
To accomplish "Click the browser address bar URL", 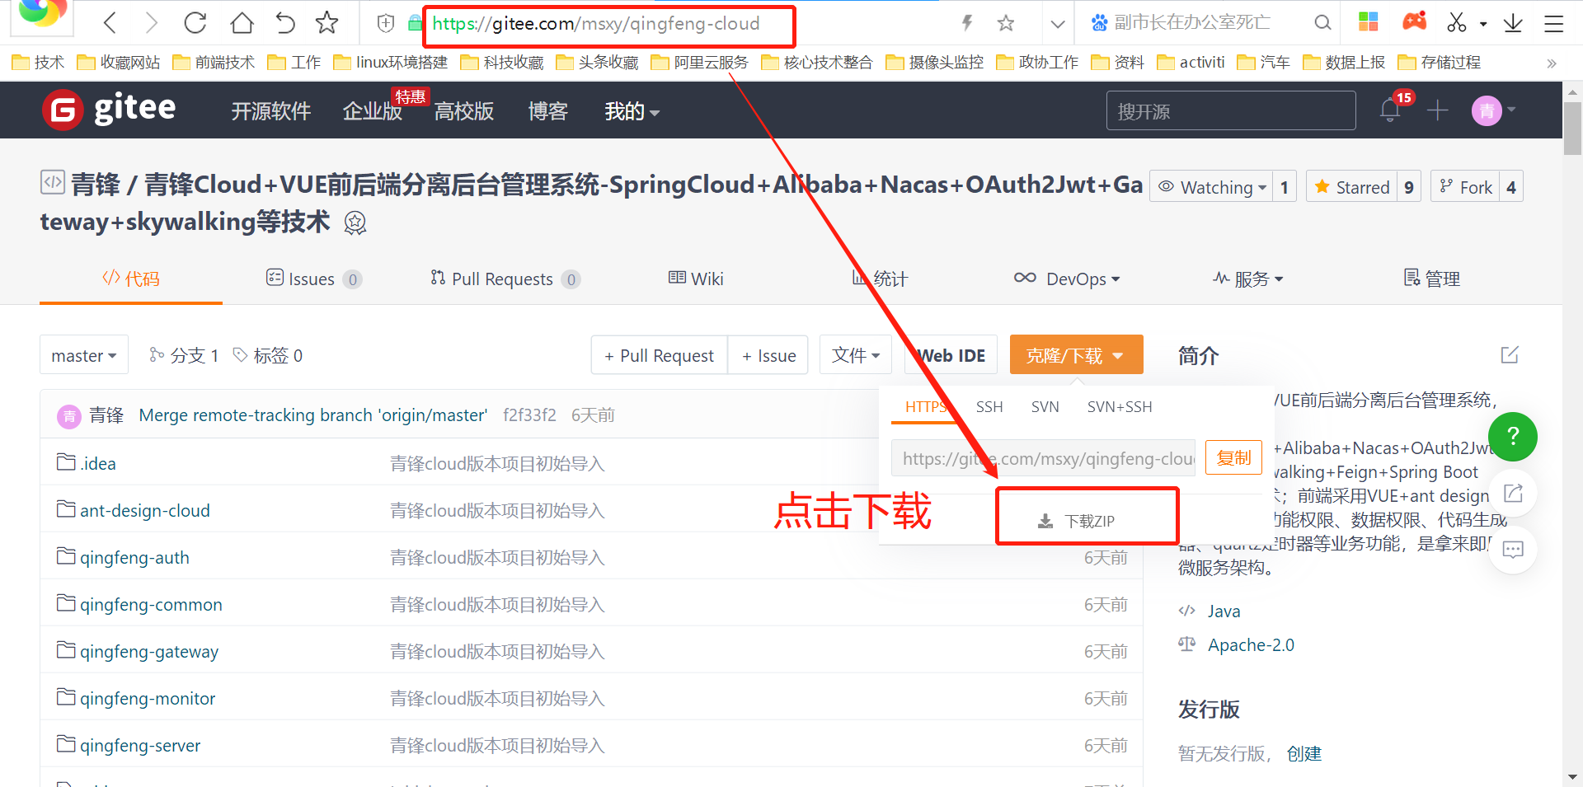I will 596,24.
